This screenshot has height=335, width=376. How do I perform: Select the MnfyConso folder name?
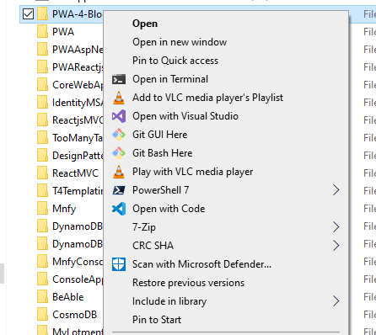(78, 262)
